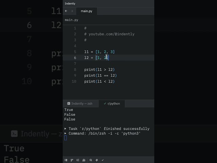
Task: Click line number 1 in gutter
Action: (x=75, y=28)
